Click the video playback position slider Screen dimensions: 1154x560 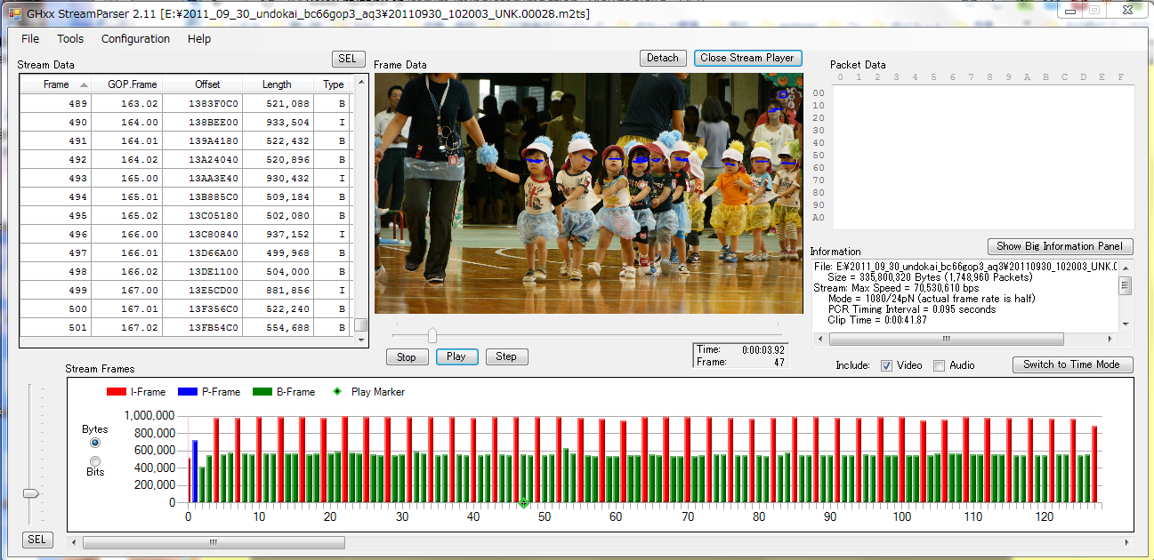coord(432,335)
